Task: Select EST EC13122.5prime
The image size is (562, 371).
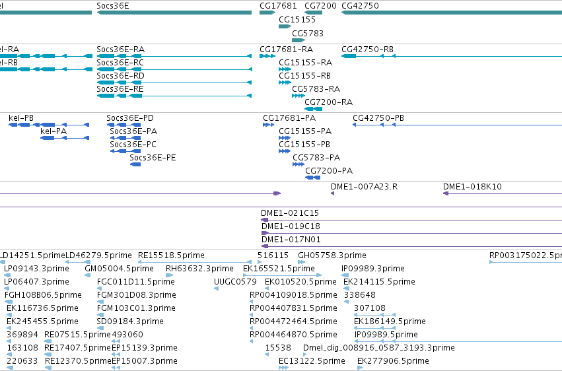Action: click(x=312, y=362)
